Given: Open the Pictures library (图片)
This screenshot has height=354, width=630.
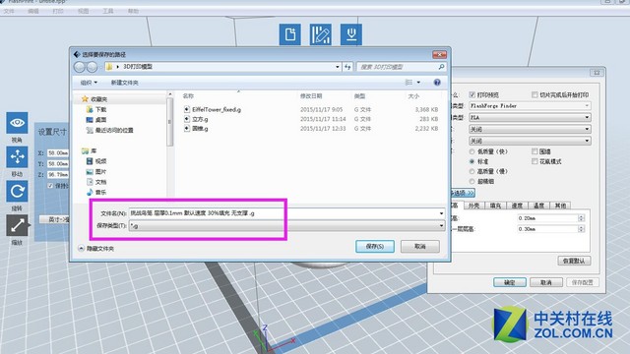Looking at the screenshot, I should coord(96,172).
